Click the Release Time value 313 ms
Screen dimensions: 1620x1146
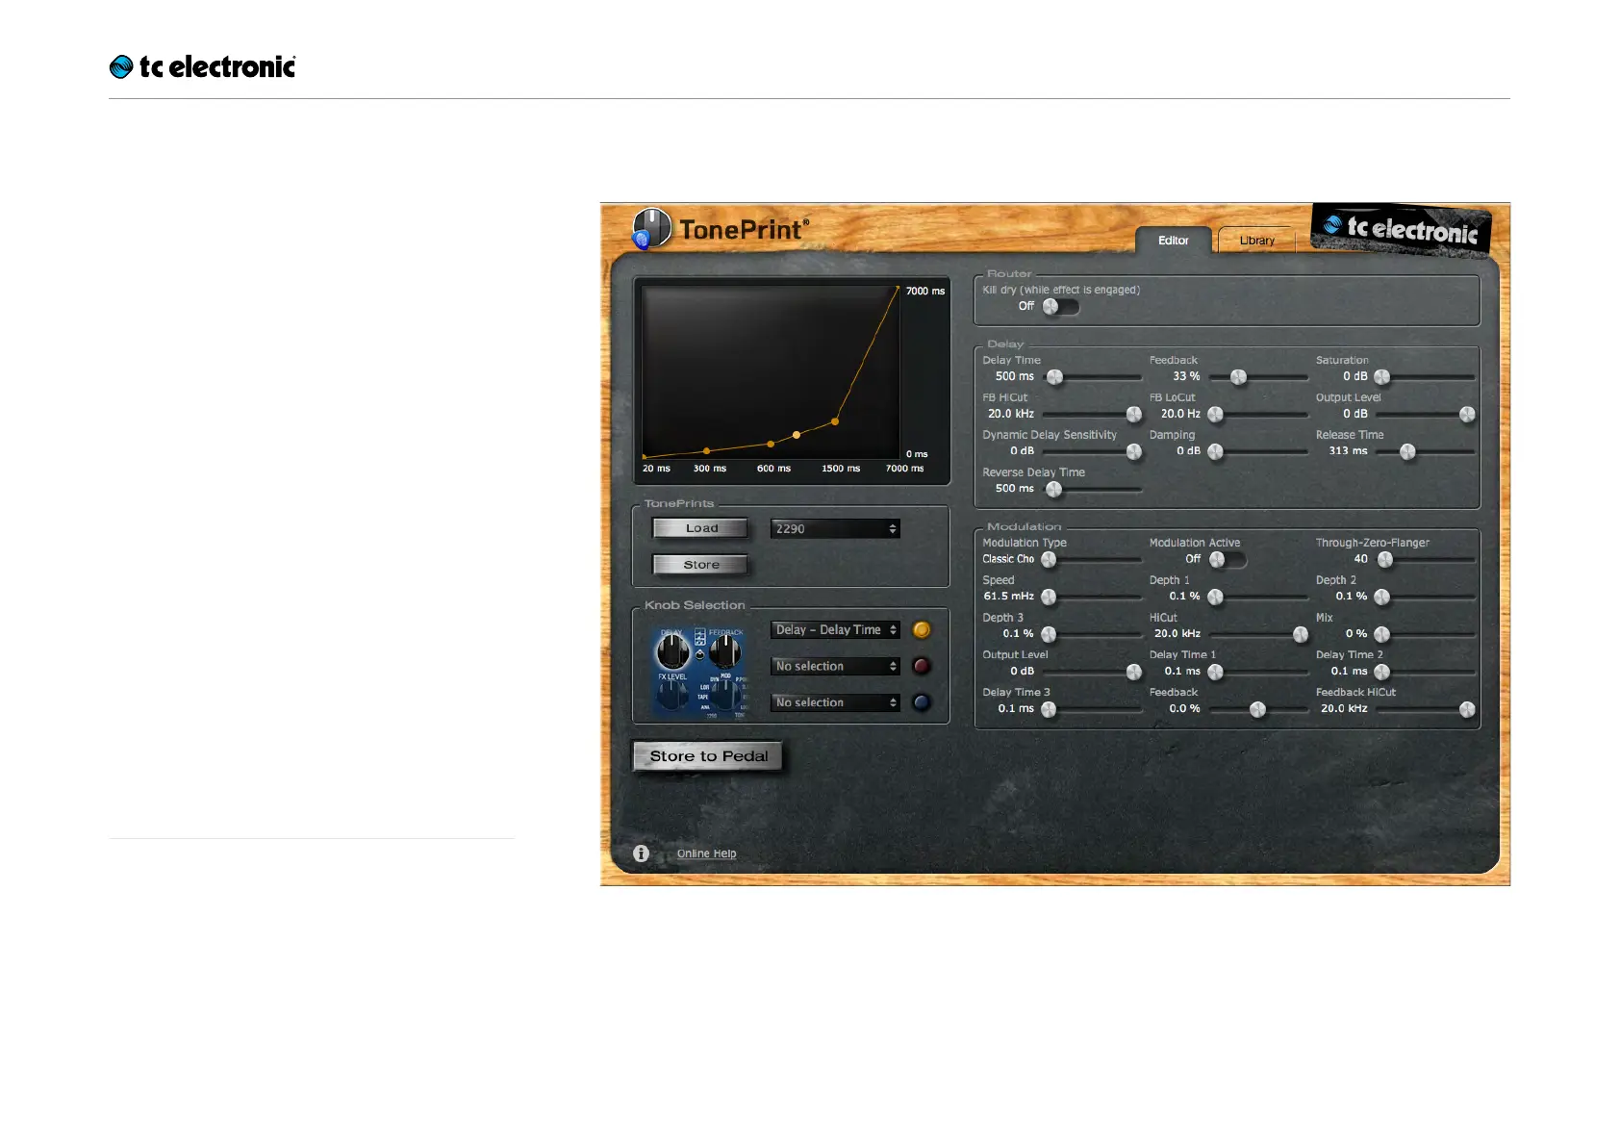[1348, 450]
